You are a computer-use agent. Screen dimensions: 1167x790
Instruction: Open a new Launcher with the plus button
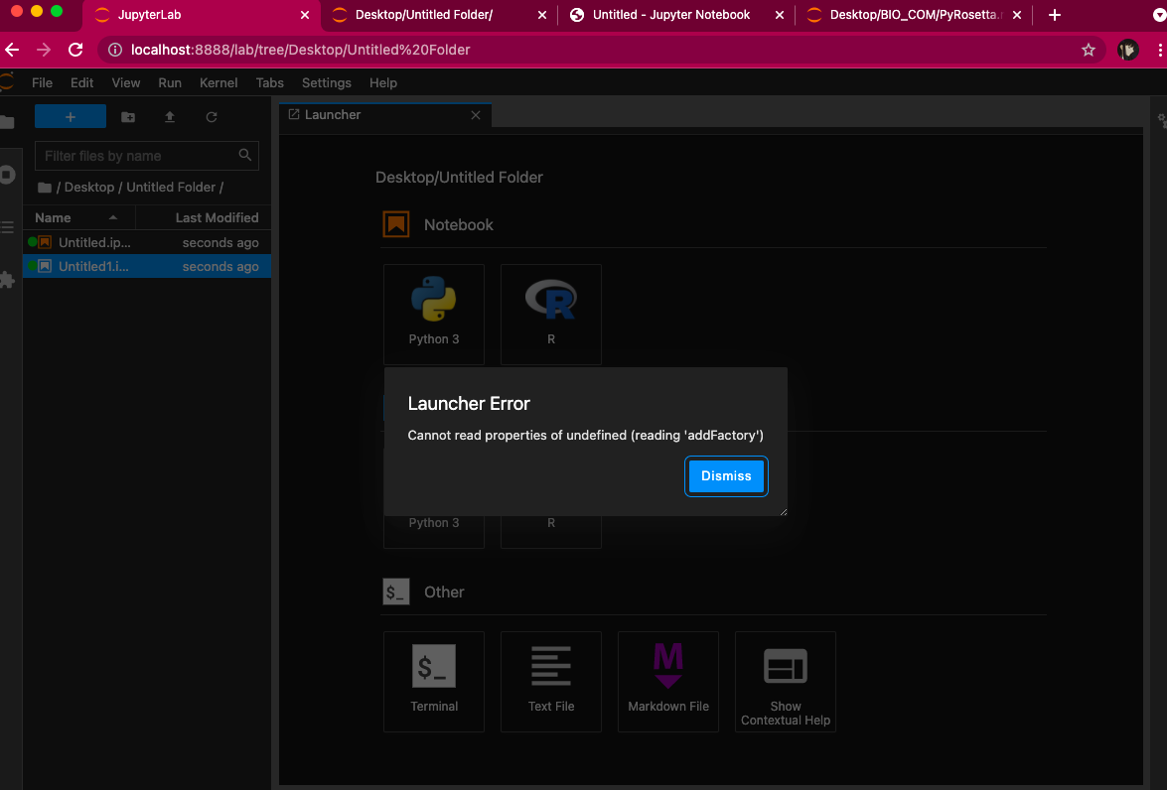coord(70,116)
